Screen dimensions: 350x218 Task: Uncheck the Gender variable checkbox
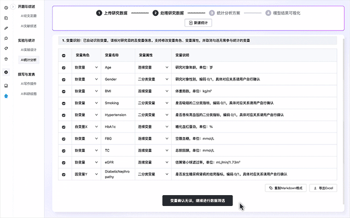click(x=63, y=80)
